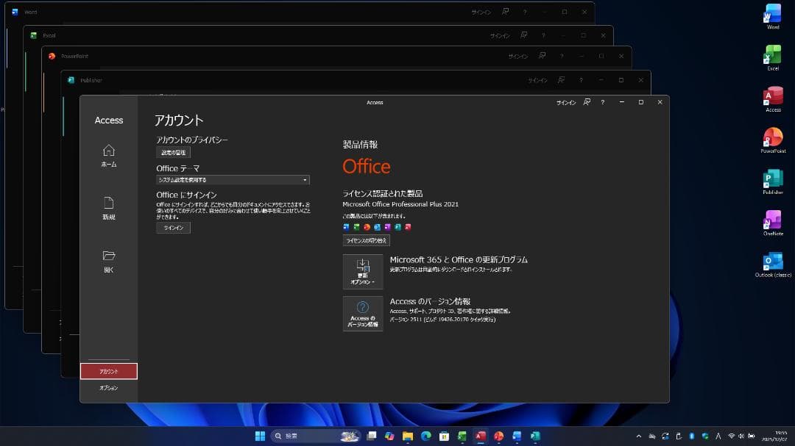The width and height of the screenshot is (795, 446).
Task: Click the 設定の管理 privacy button
Action: 172,152
